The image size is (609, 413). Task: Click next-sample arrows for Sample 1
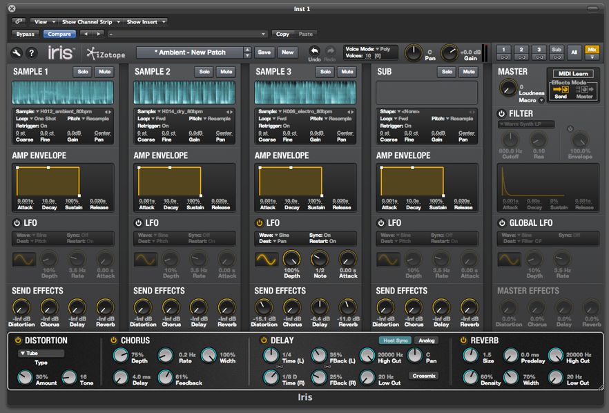tap(108, 111)
